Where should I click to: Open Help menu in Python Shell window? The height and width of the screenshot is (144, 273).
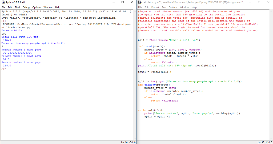[58, 7]
